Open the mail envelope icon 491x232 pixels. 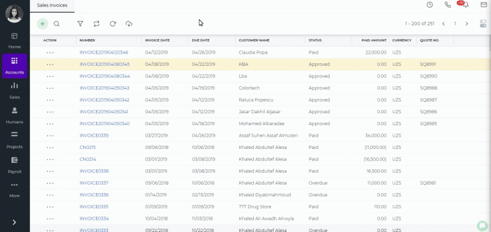pyautogui.click(x=484, y=4)
